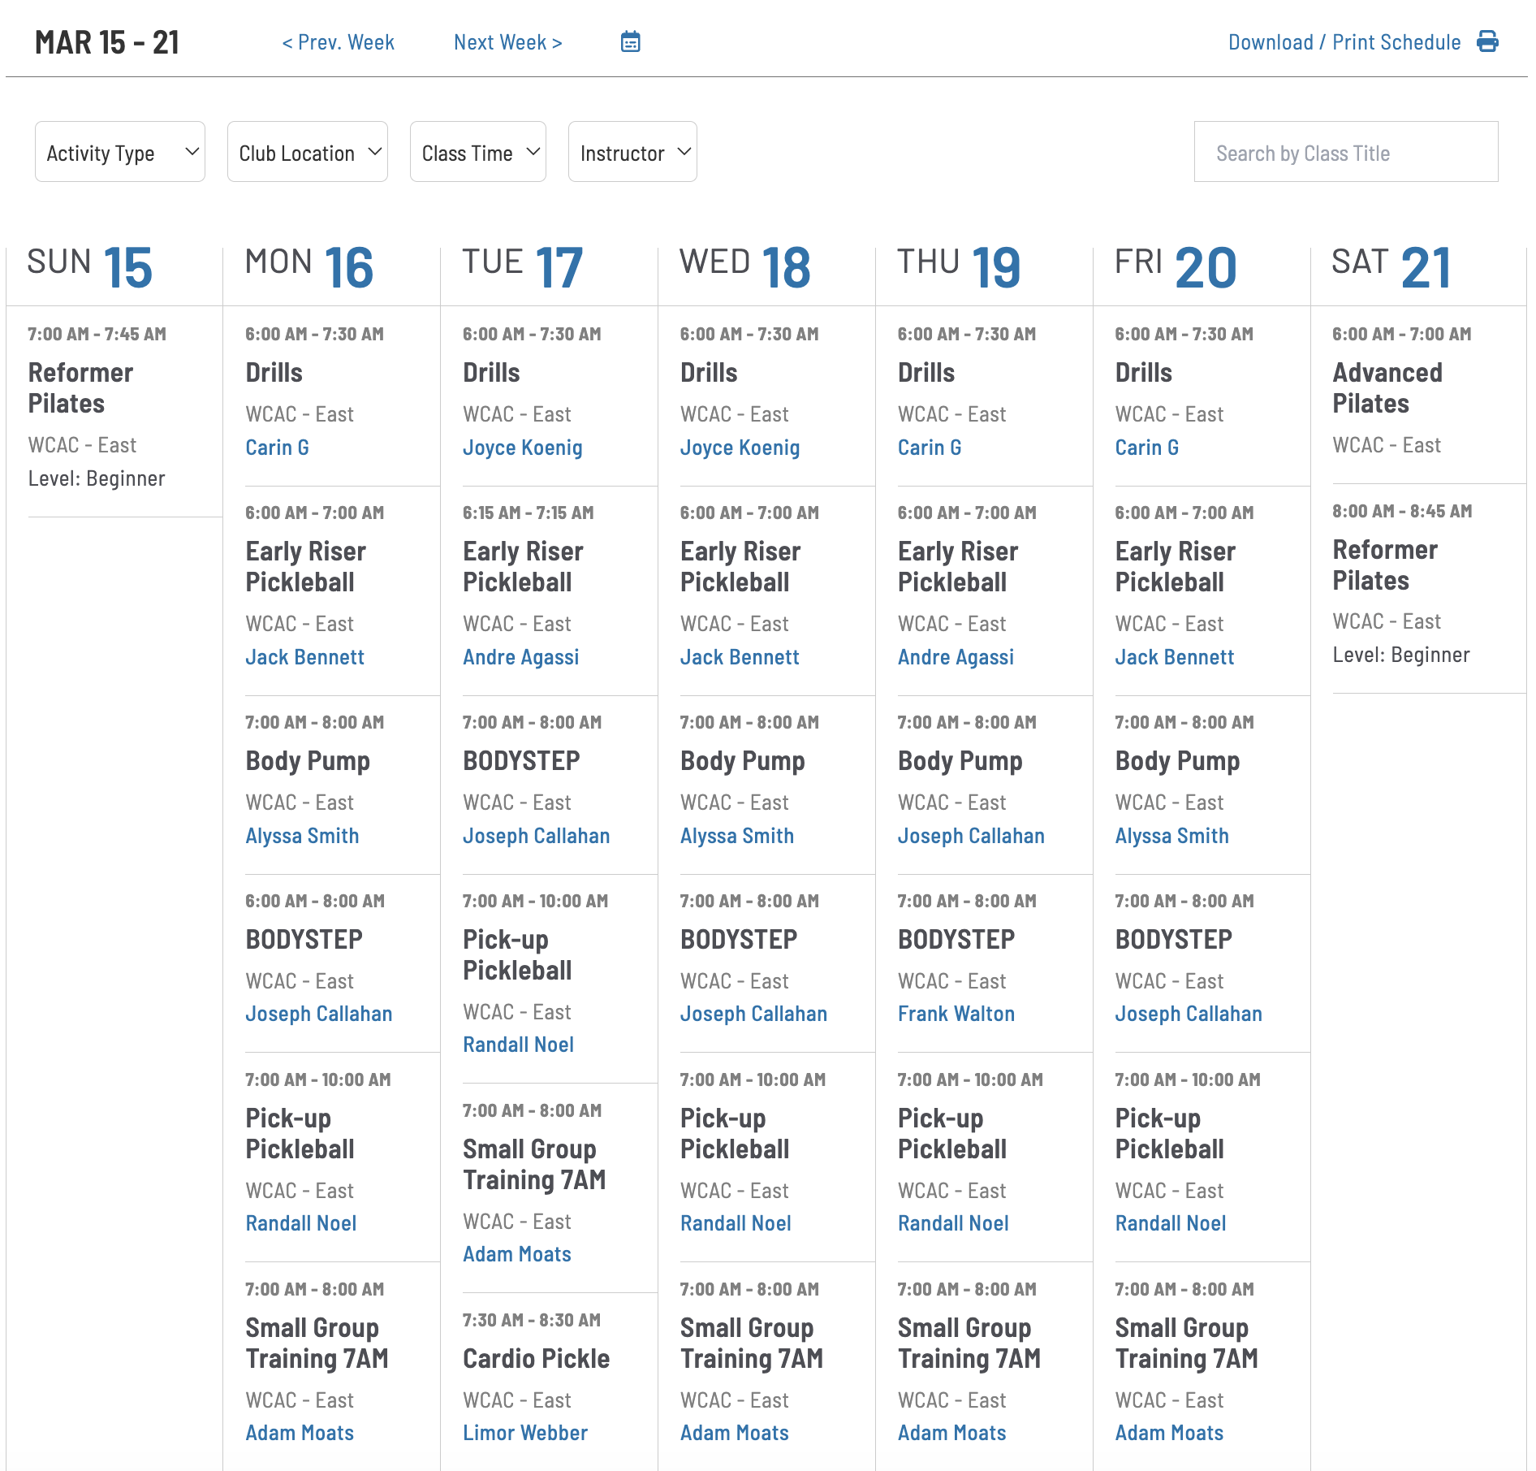
Task: Open Jack Bennett's Early Riser Pickleball Wednesday
Action: pos(740,657)
